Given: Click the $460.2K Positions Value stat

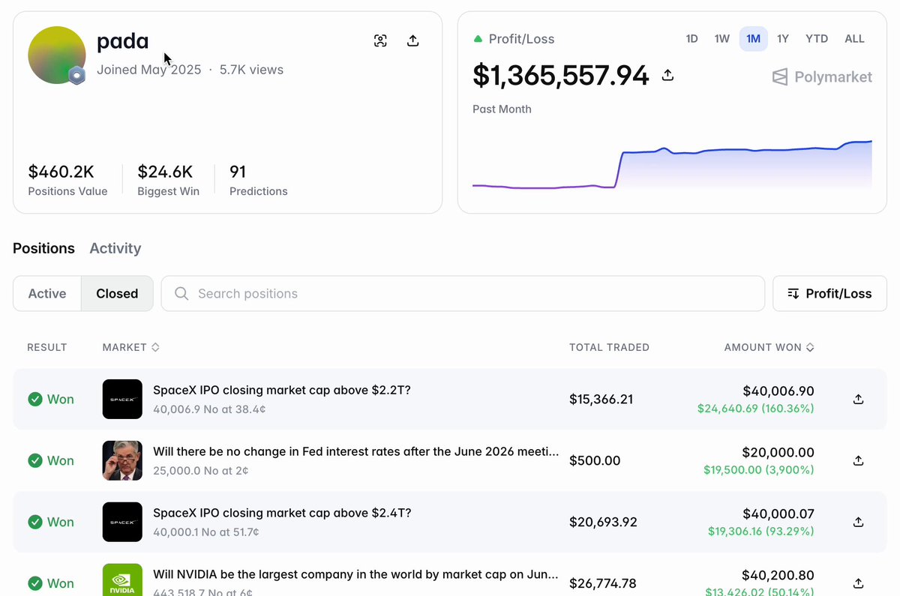Looking at the screenshot, I should click(x=67, y=180).
